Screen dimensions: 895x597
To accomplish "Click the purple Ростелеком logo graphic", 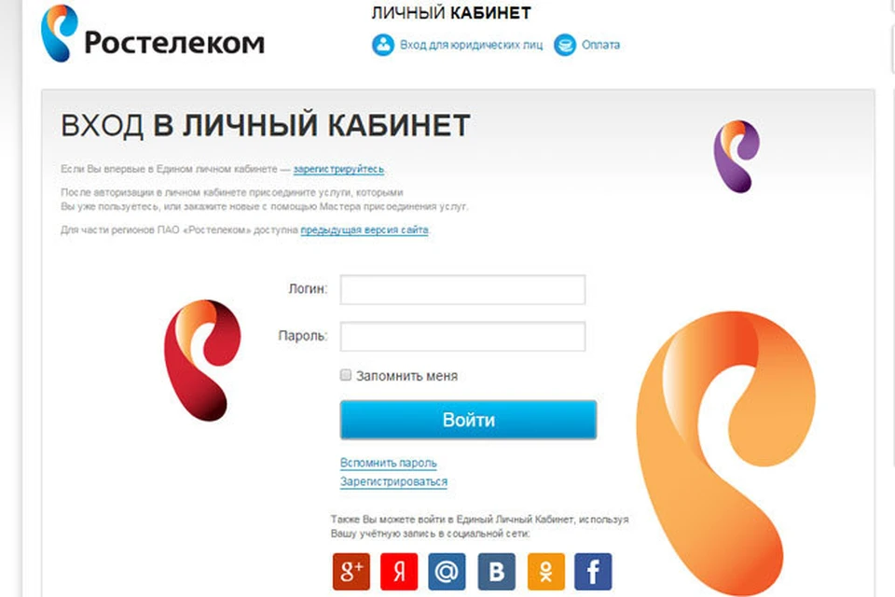I will click(x=737, y=156).
